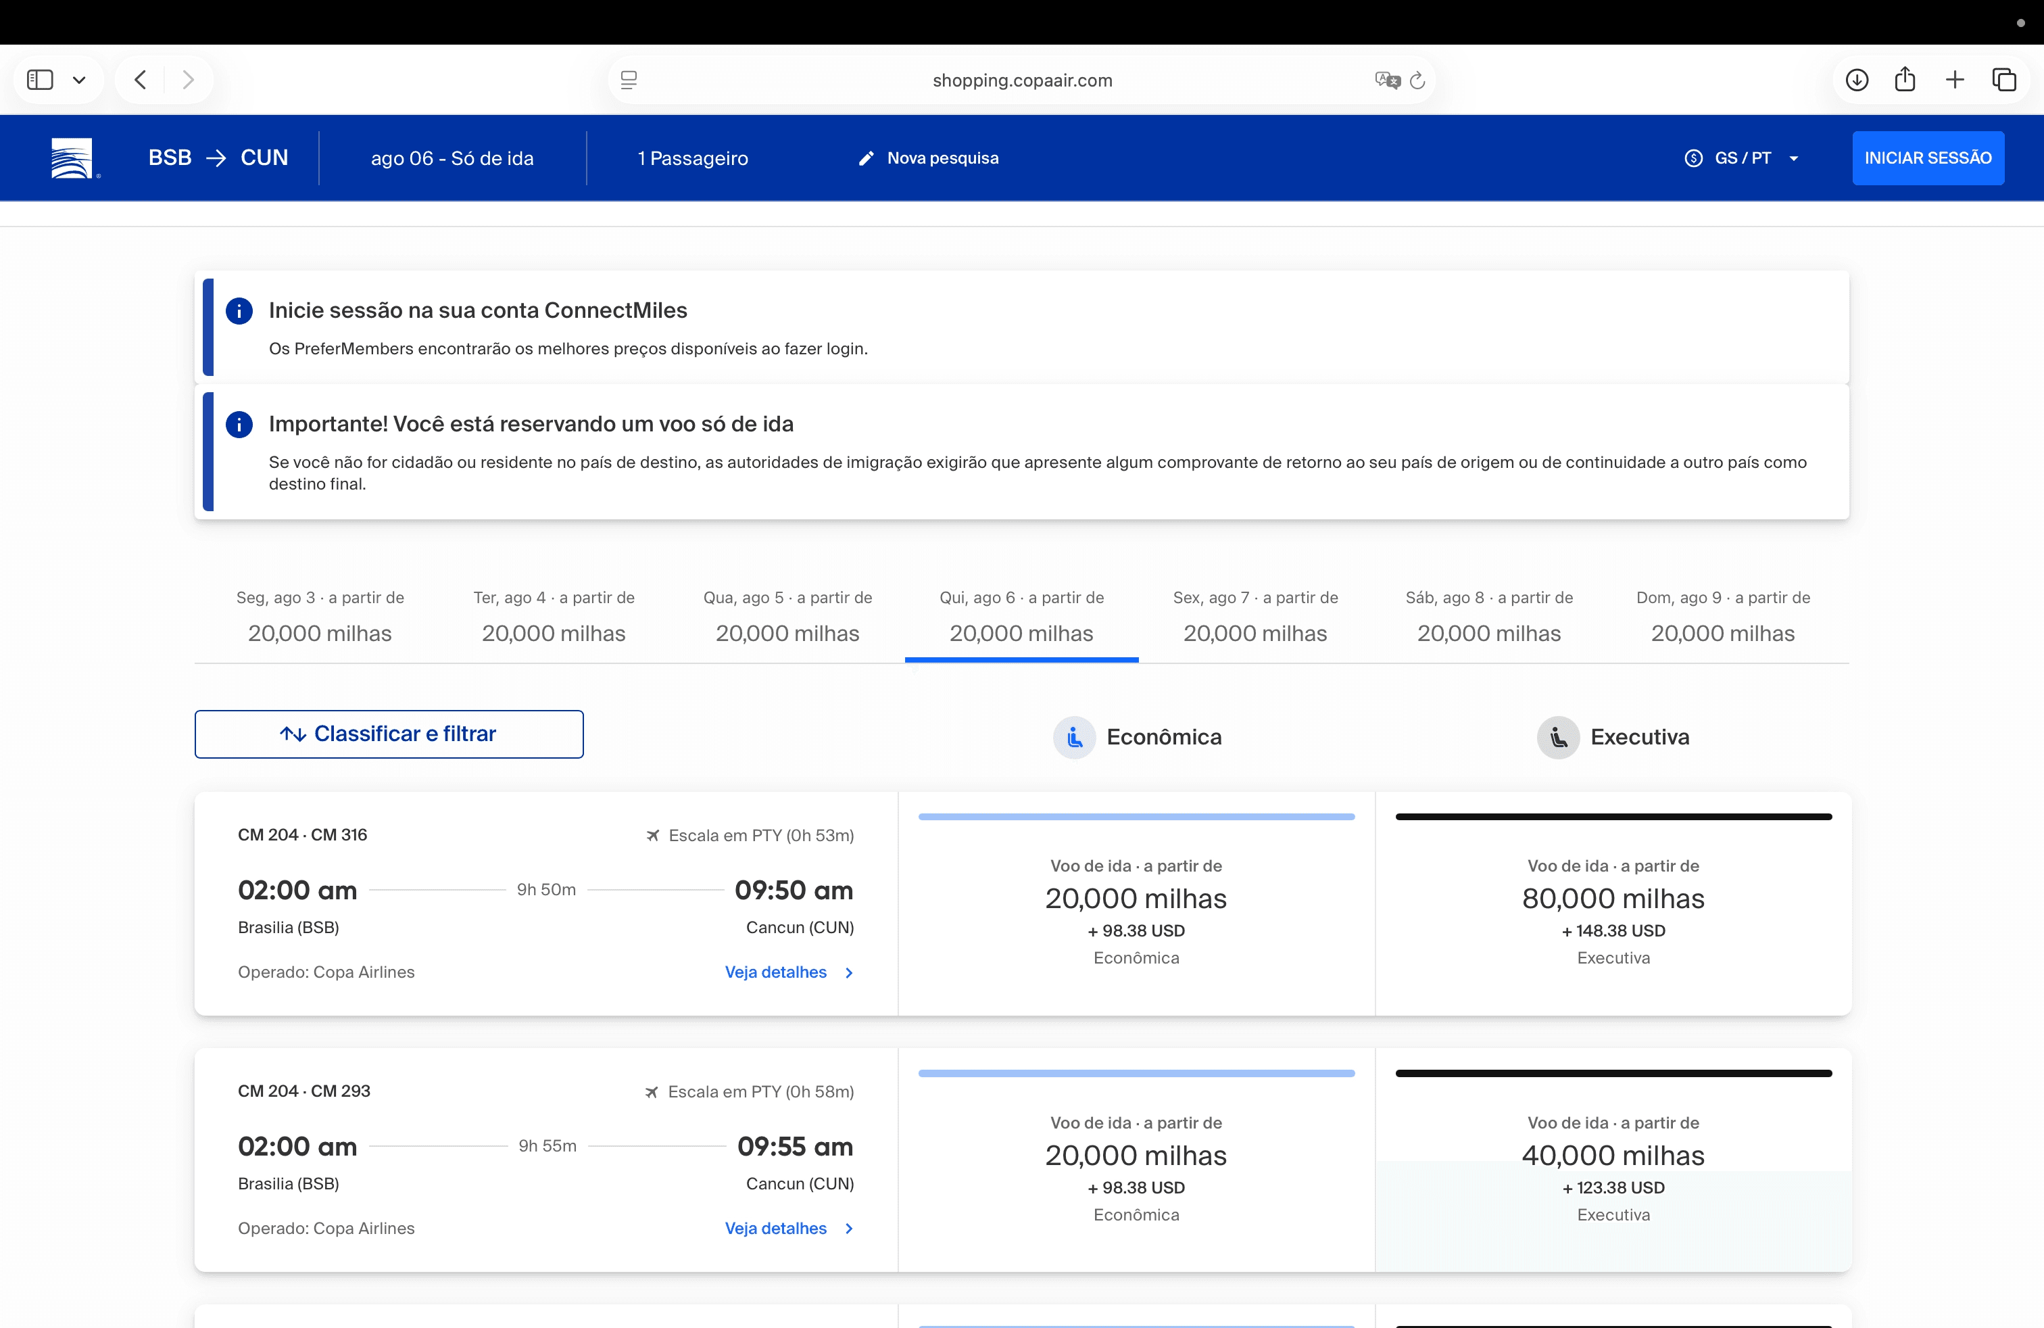
Task: Click the shopping.copaair.com address field
Action: coord(1022,80)
